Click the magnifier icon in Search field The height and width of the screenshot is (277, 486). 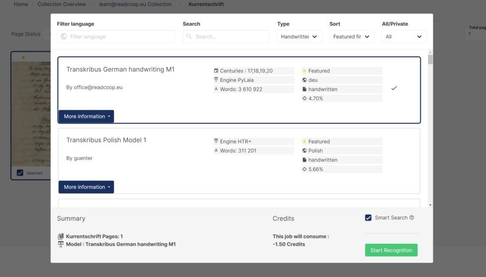pos(189,37)
